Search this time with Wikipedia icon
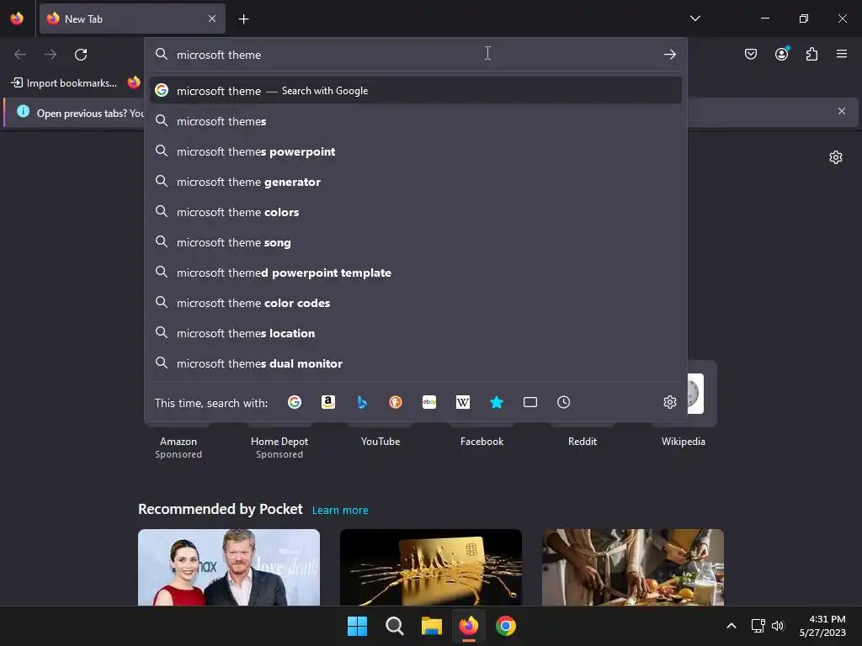The width and height of the screenshot is (862, 646). [463, 402]
